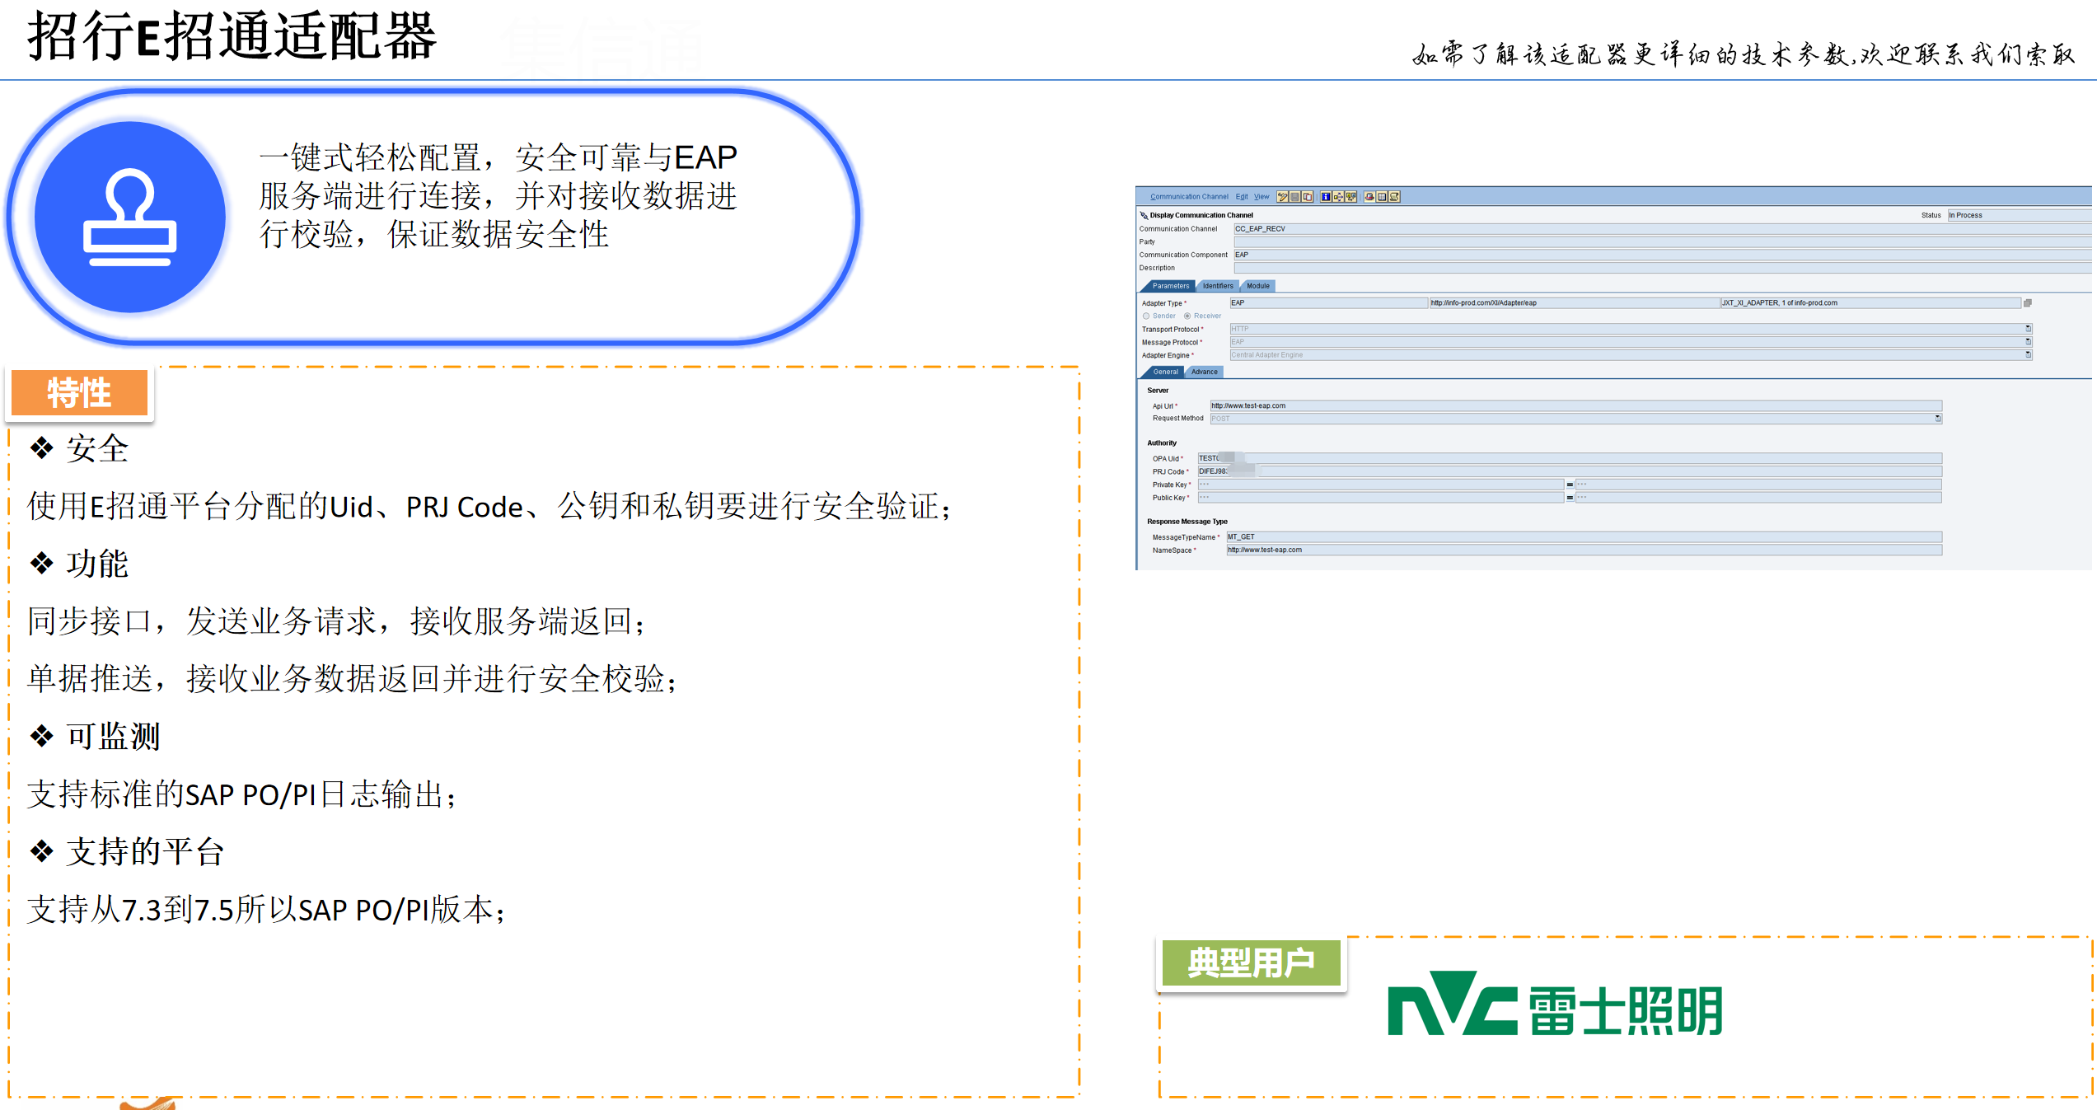This screenshot has width=2097, height=1110.
Task: Click the Status field In Process
Action: point(2019,215)
